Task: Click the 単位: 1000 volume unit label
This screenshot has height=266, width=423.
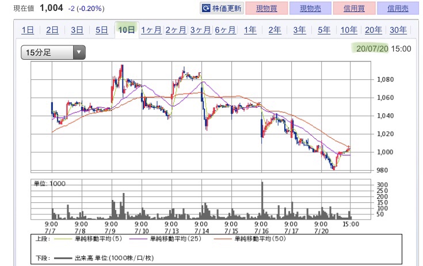Action: (49, 184)
